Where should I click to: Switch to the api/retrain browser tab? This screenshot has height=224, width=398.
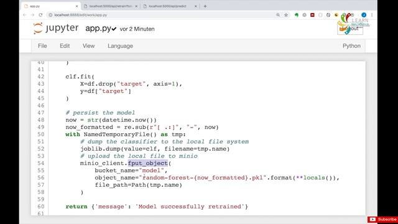tap(111, 6)
